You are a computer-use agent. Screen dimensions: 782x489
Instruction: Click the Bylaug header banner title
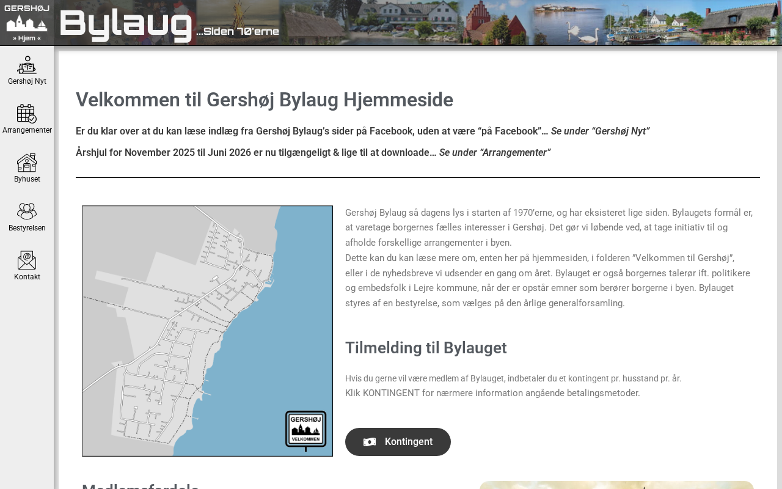click(126, 26)
